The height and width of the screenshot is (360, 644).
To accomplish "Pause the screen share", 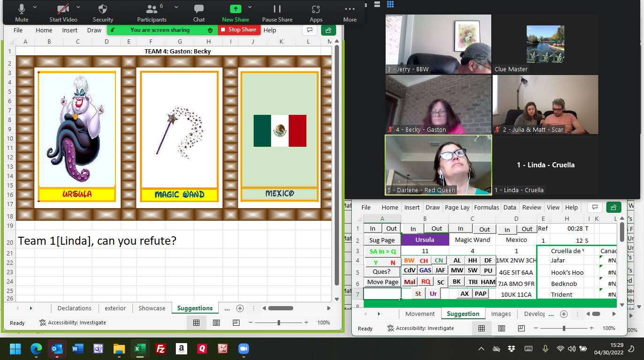I will 277,13.
